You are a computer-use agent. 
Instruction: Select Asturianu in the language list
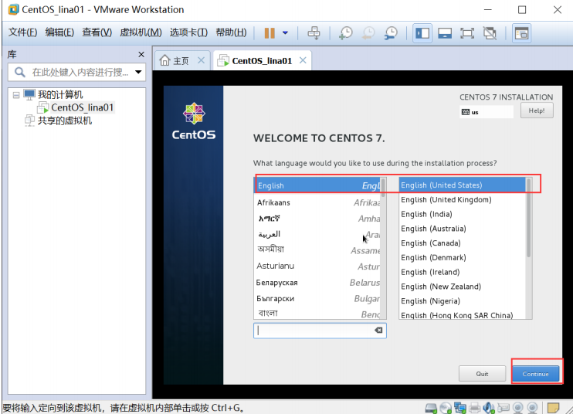pyautogui.click(x=317, y=266)
